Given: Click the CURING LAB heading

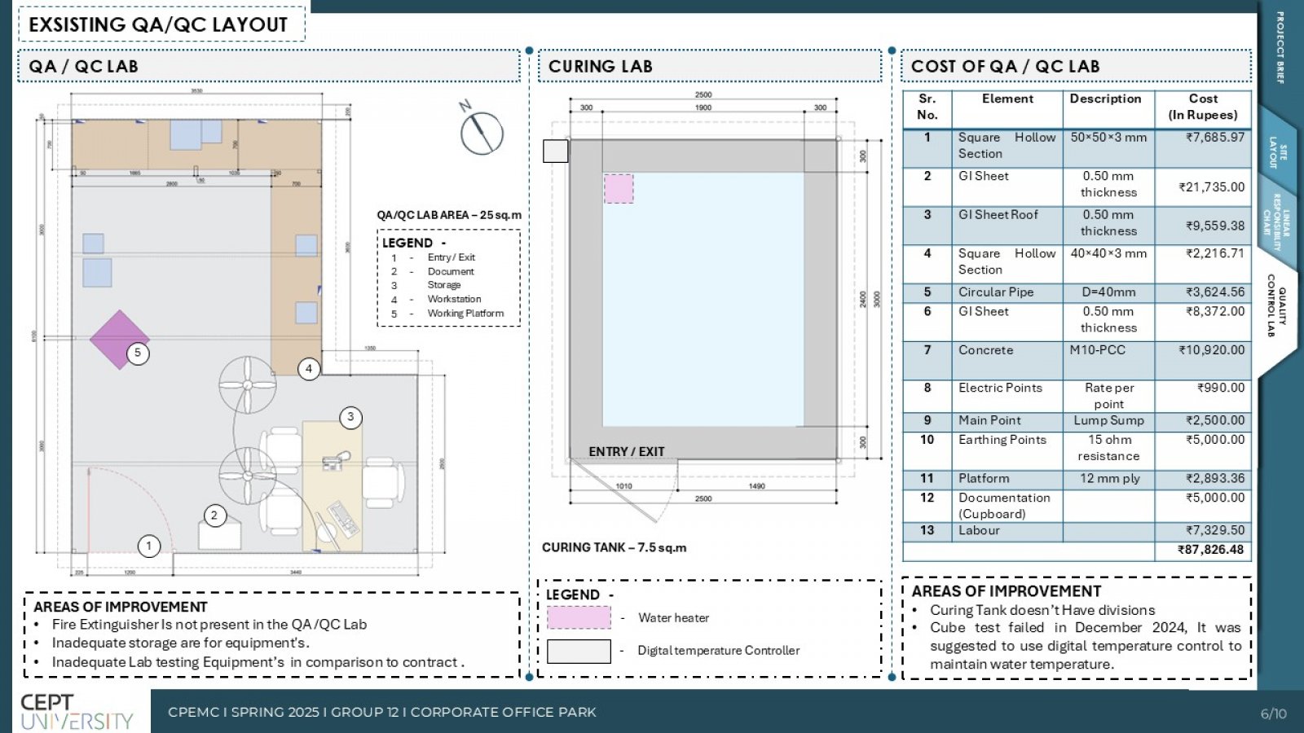Looking at the screenshot, I should [601, 67].
